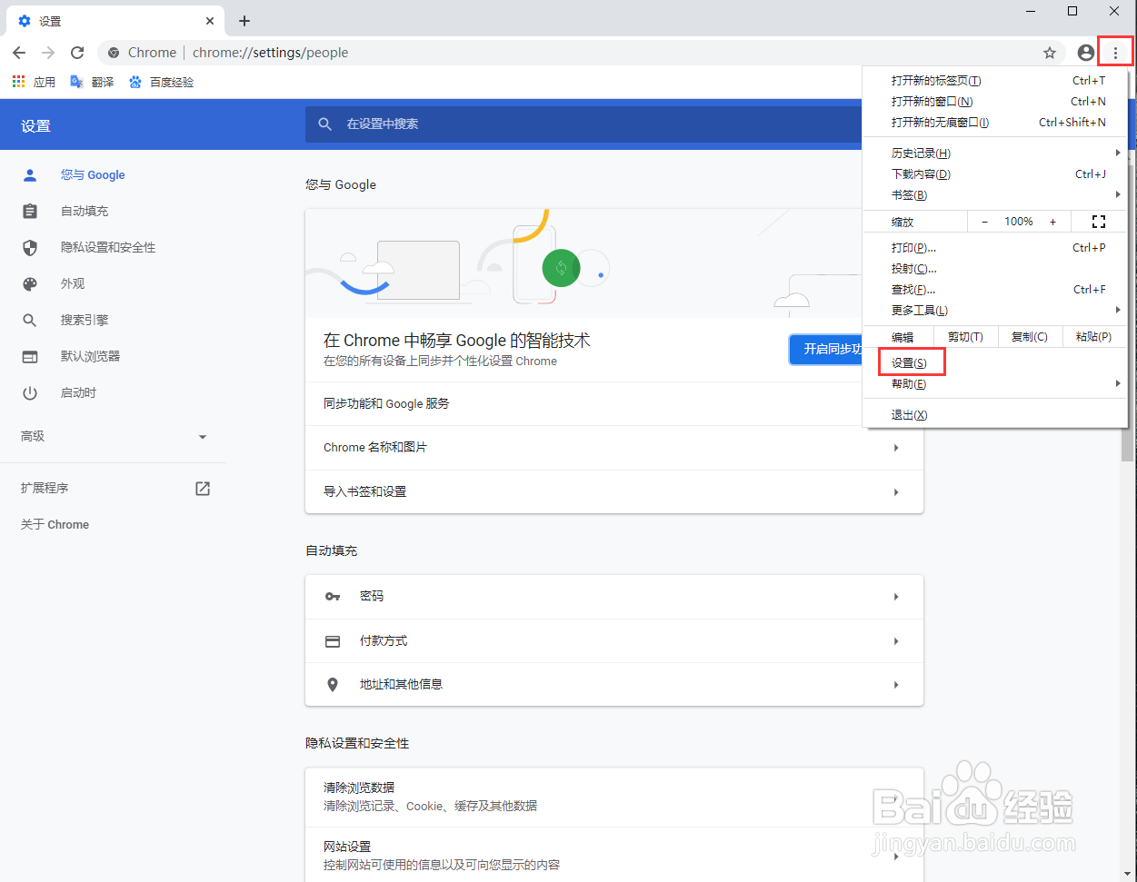Click the 地址和其他信息 location pin icon
Viewport: 1137px width, 882px height.
pos(333,685)
